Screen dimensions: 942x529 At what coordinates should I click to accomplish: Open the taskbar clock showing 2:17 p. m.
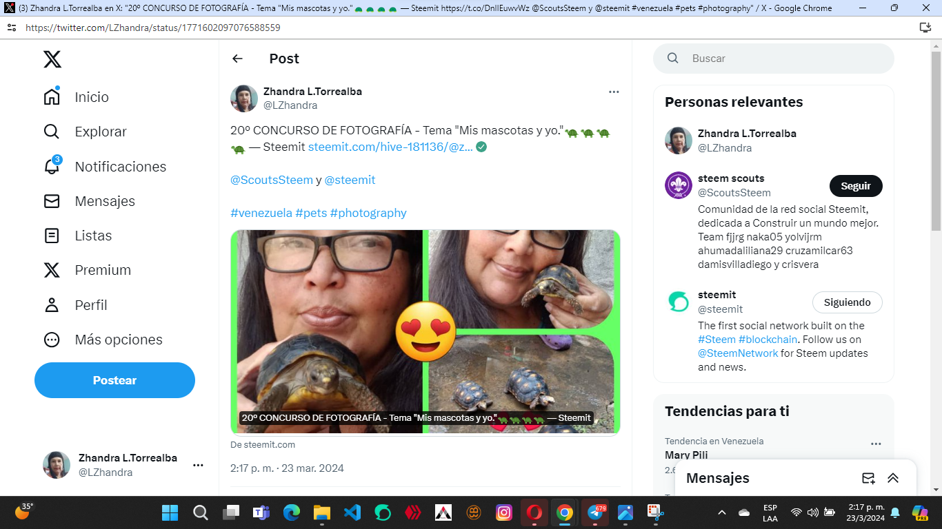[x=867, y=512]
